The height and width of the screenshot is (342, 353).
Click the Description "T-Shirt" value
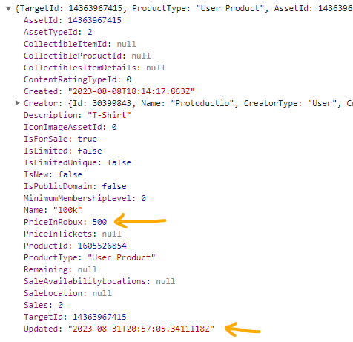coord(109,115)
